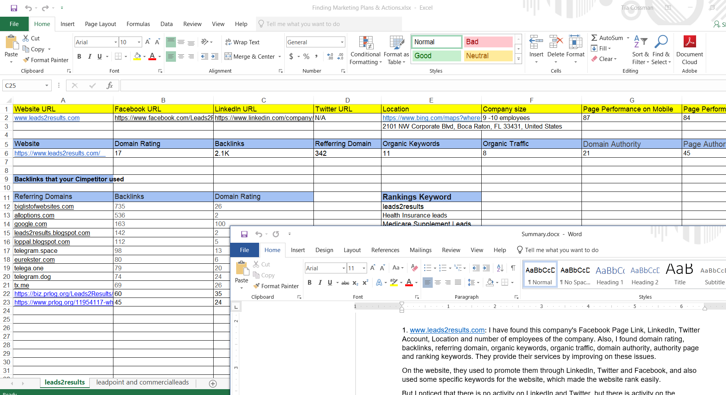Expand the Excel cell styles gallery

coord(518,59)
